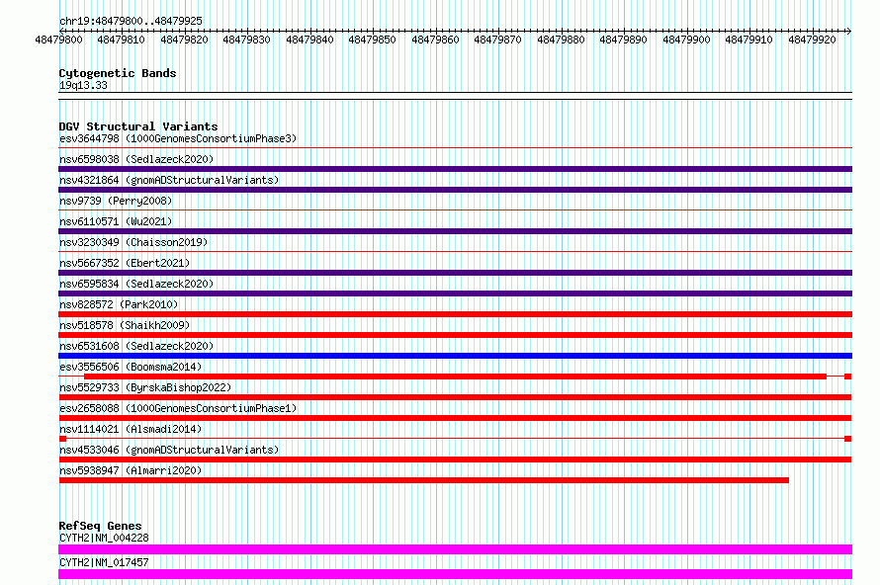Click the red bar under nsv5529733
Viewport: 880px width, 585px height.
pos(455,397)
